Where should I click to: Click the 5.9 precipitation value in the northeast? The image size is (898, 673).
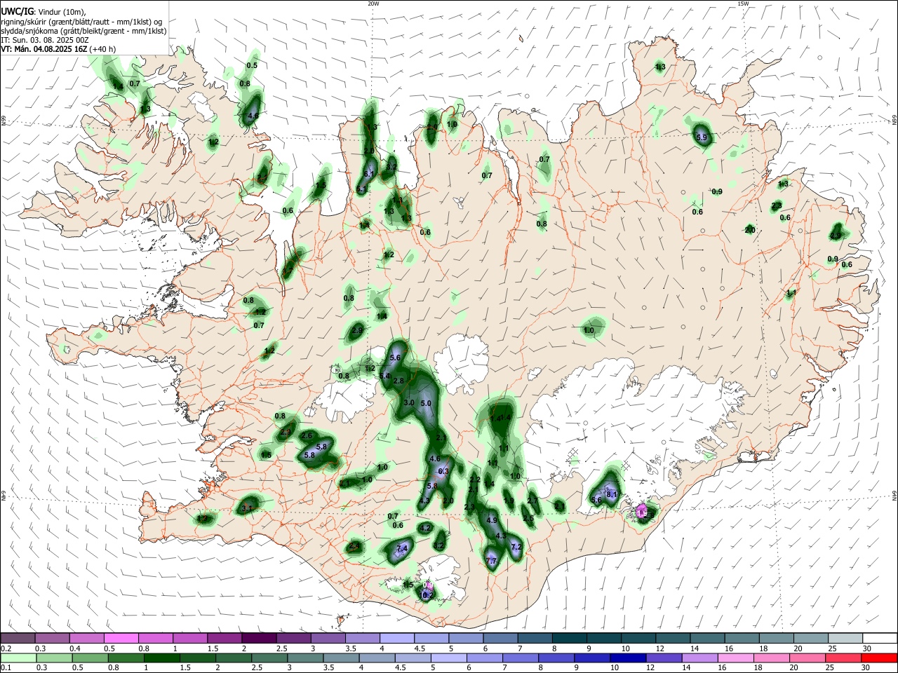click(702, 137)
